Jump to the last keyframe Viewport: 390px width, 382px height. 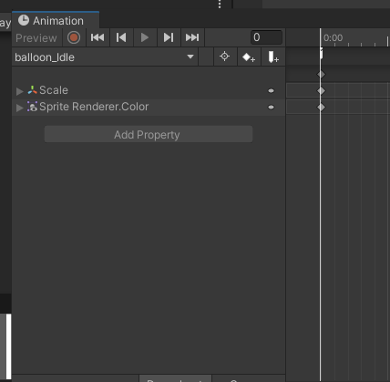[192, 37]
